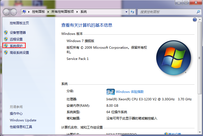Click the computer icon in address bar
The image size is (203, 136).
tap(24, 12)
